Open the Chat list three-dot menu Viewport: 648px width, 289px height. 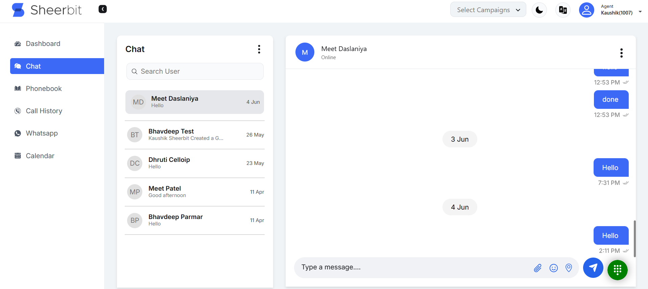(259, 49)
